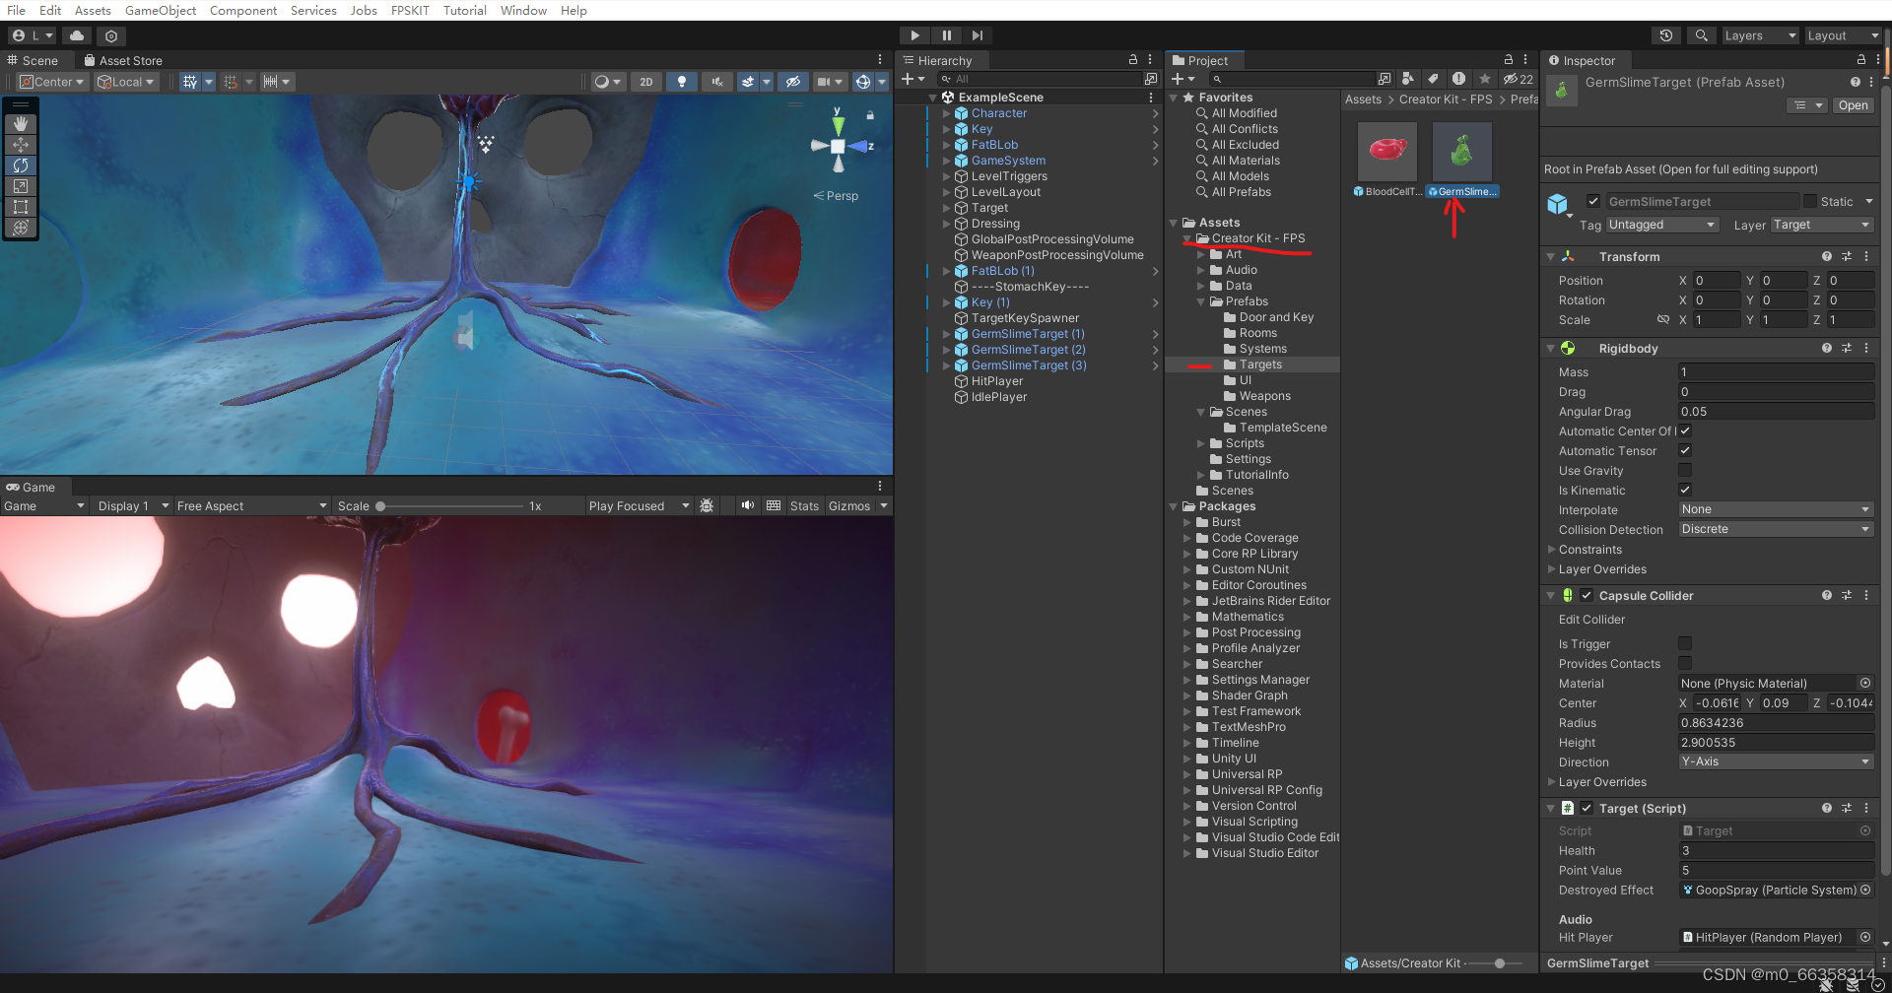This screenshot has width=1892, height=993.
Task: Select the Hand tool in Scene toolbar
Action: click(20, 123)
